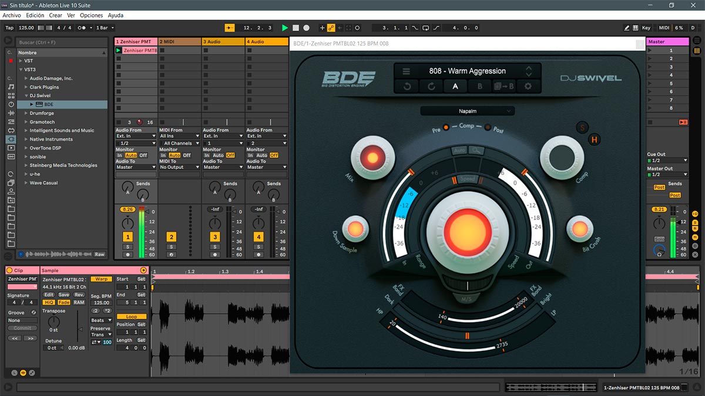Click the Rev. button in Sample panel
Viewport: 705px width, 396px height.
(79, 295)
